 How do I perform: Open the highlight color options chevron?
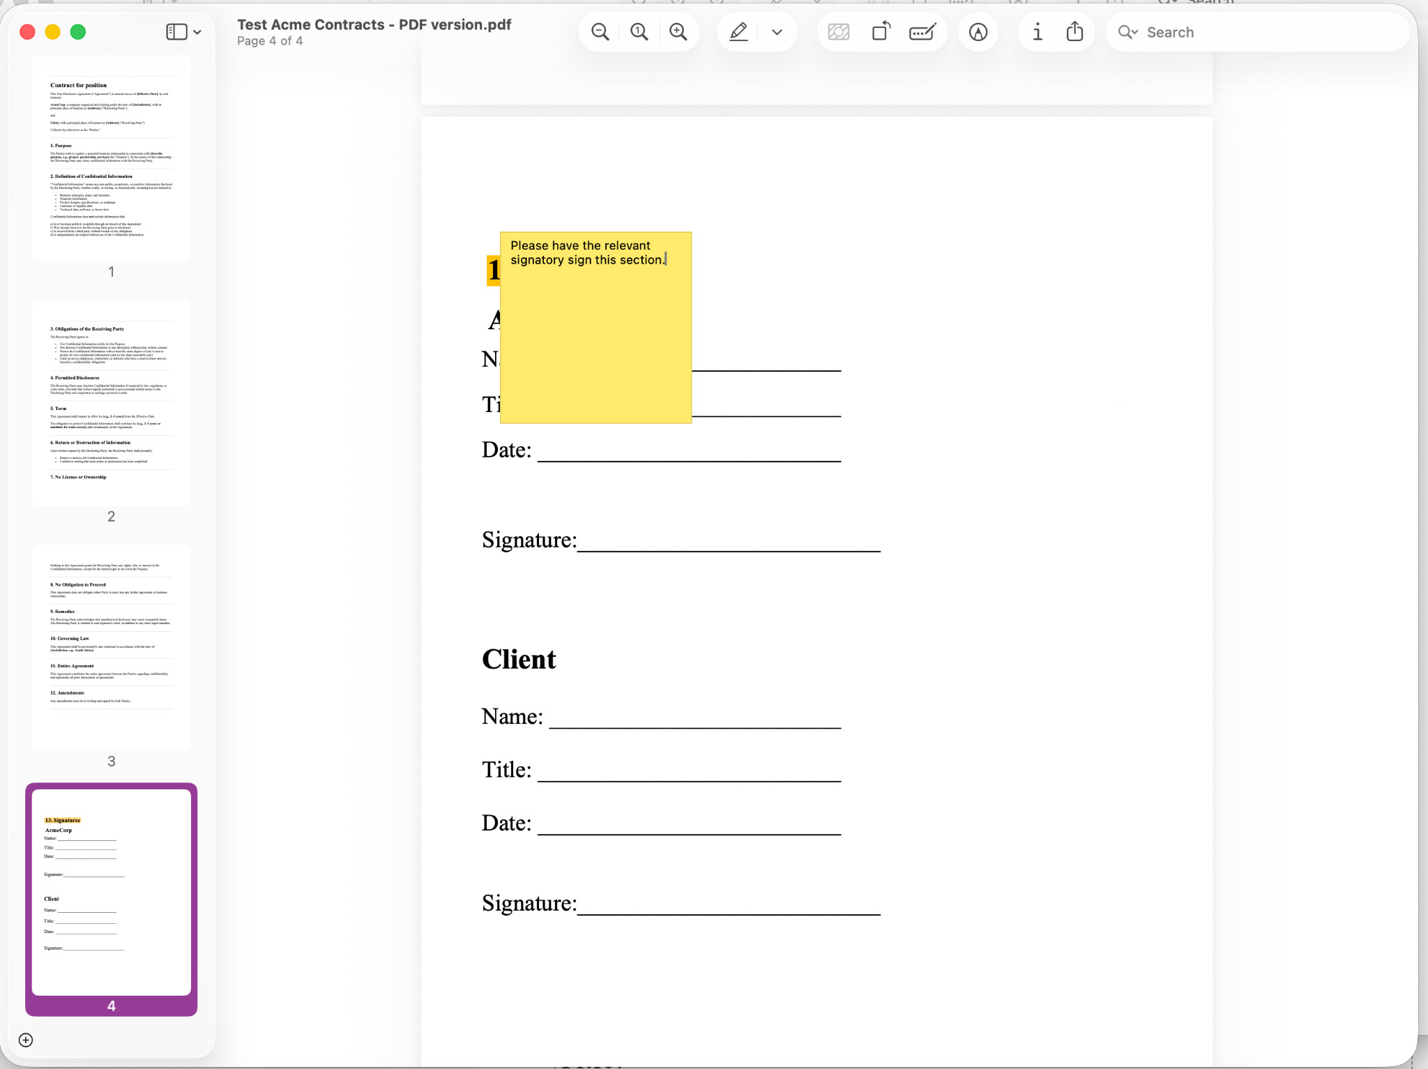(777, 32)
